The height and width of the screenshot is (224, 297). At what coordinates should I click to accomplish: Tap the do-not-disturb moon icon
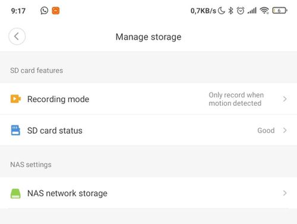222,11
